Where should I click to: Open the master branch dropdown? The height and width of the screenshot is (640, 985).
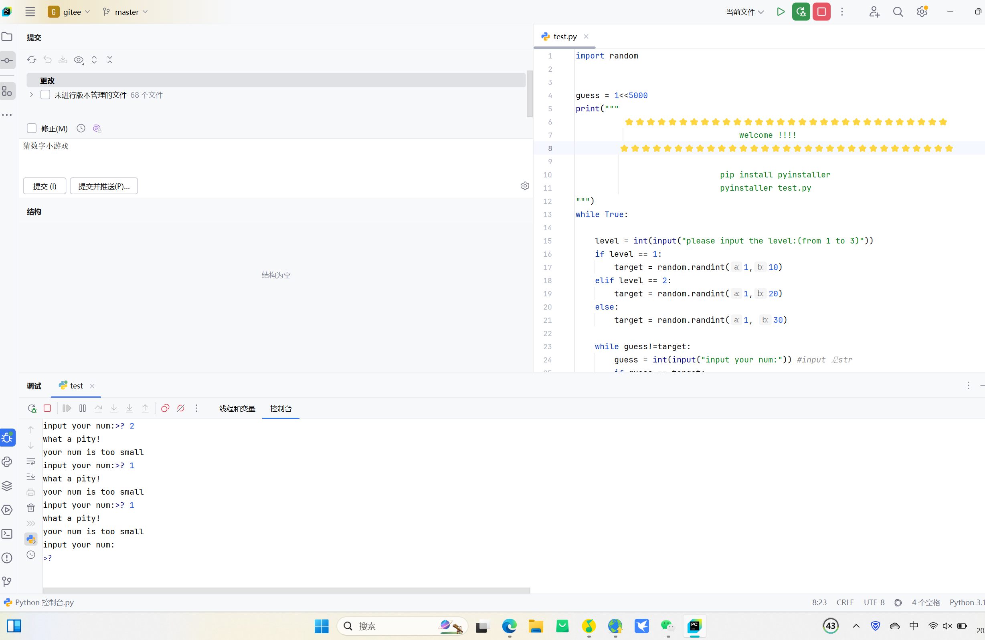pyautogui.click(x=125, y=12)
